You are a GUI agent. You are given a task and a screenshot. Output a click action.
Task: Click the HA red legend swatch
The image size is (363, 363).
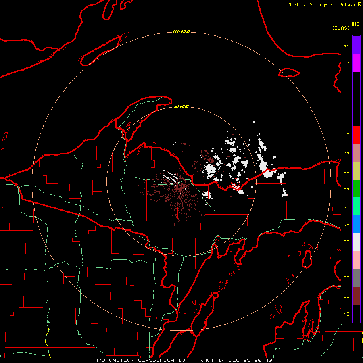tap(356, 135)
